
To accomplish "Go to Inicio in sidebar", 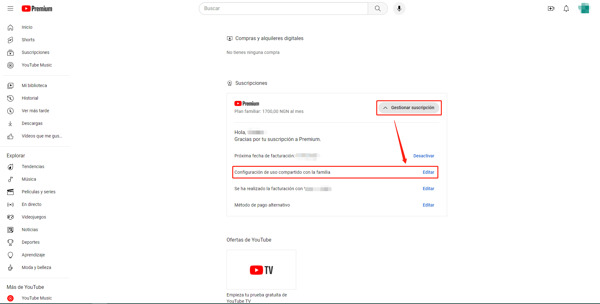I will pyautogui.click(x=27, y=27).
